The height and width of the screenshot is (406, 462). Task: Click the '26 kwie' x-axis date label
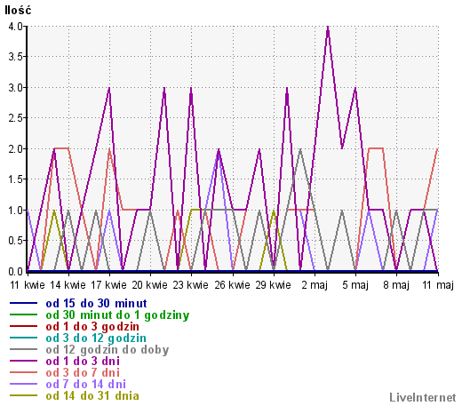[232, 285]
